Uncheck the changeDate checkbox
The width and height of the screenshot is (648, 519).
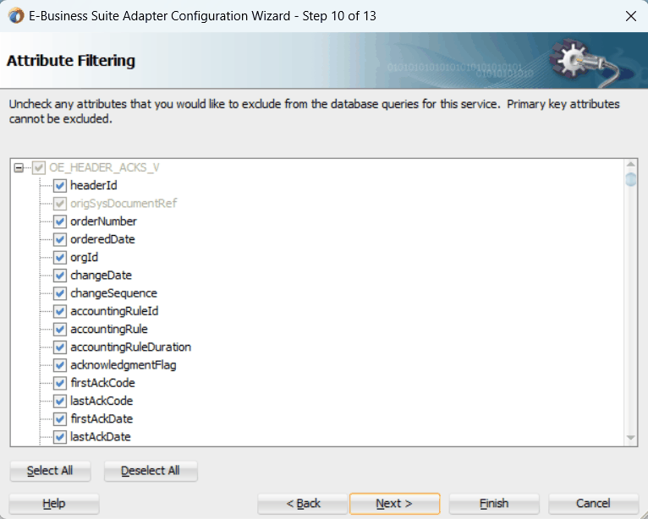(x=59, y=276)
